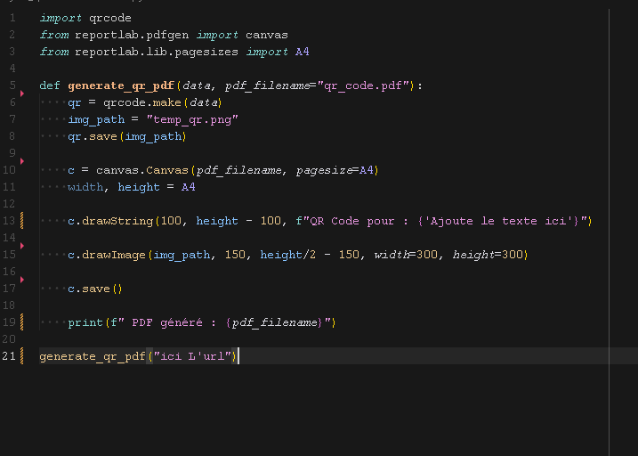Click the yellow change marker at line 15
The width and height of the screenshot is (638, 456).
20,255
